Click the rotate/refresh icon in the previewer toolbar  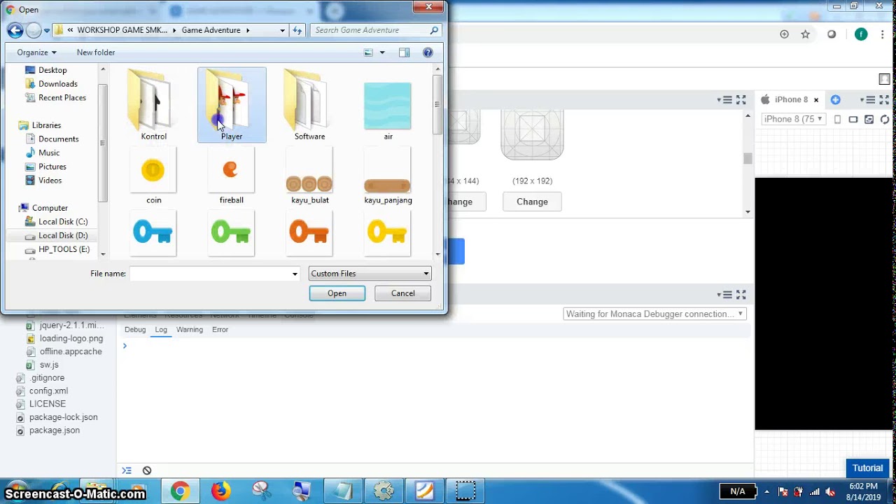(x=885, y=120)
